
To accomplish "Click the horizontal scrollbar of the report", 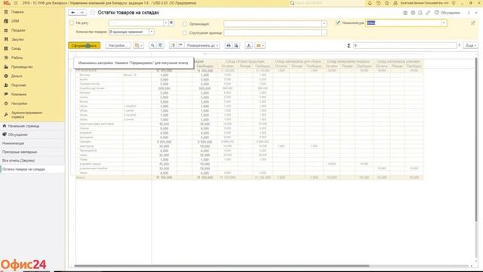I will pos(222,265).
